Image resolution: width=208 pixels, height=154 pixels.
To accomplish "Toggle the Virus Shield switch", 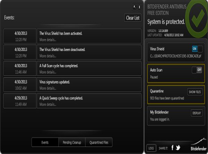I will [197, 49].
